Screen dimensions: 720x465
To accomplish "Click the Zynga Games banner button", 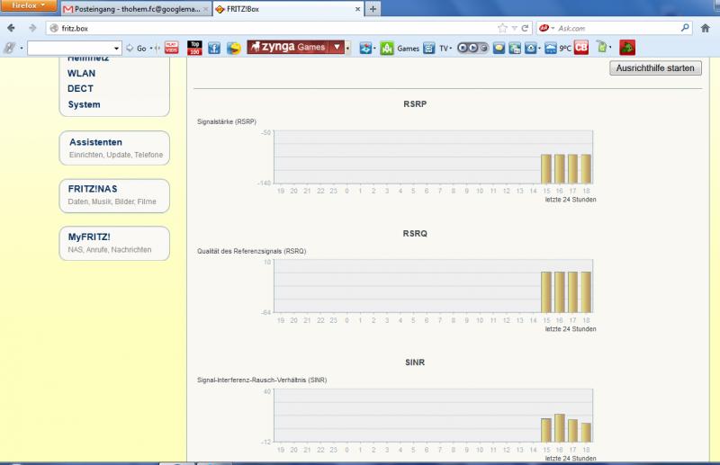I will coord(288,47).
